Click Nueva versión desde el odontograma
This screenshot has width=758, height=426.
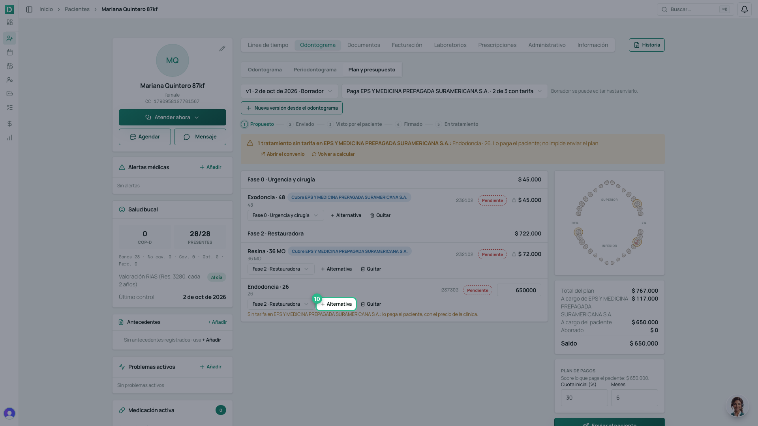(x=292, y=108)
